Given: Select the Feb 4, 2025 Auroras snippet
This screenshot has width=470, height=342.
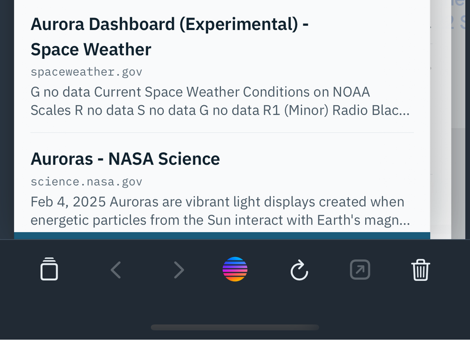Looking at the screenshot, I should click(220, 211).
